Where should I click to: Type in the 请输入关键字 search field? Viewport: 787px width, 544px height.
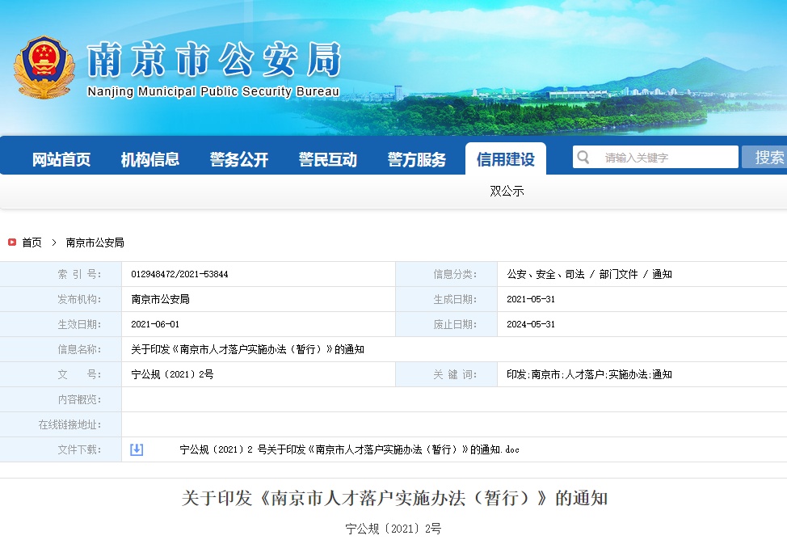point(667,158)
